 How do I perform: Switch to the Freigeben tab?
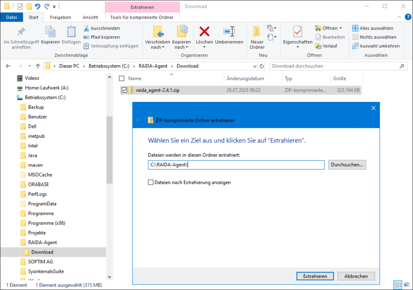[60, 17]
